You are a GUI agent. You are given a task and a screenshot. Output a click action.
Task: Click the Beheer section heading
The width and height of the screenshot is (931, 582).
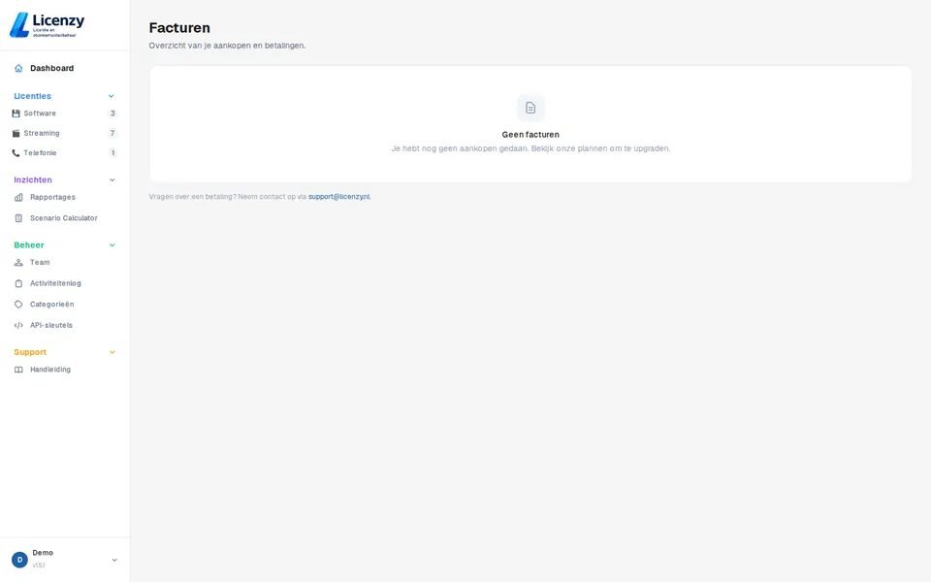29,245
